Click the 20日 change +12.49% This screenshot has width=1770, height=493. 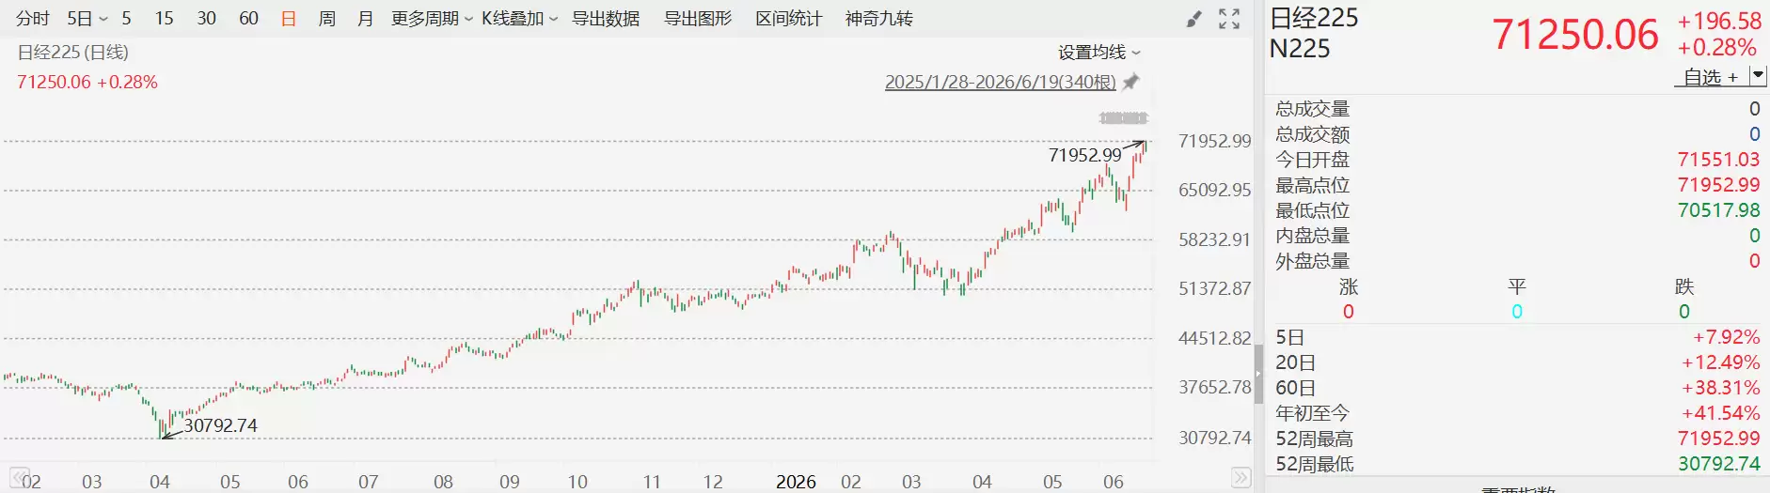pos(1721,362)
